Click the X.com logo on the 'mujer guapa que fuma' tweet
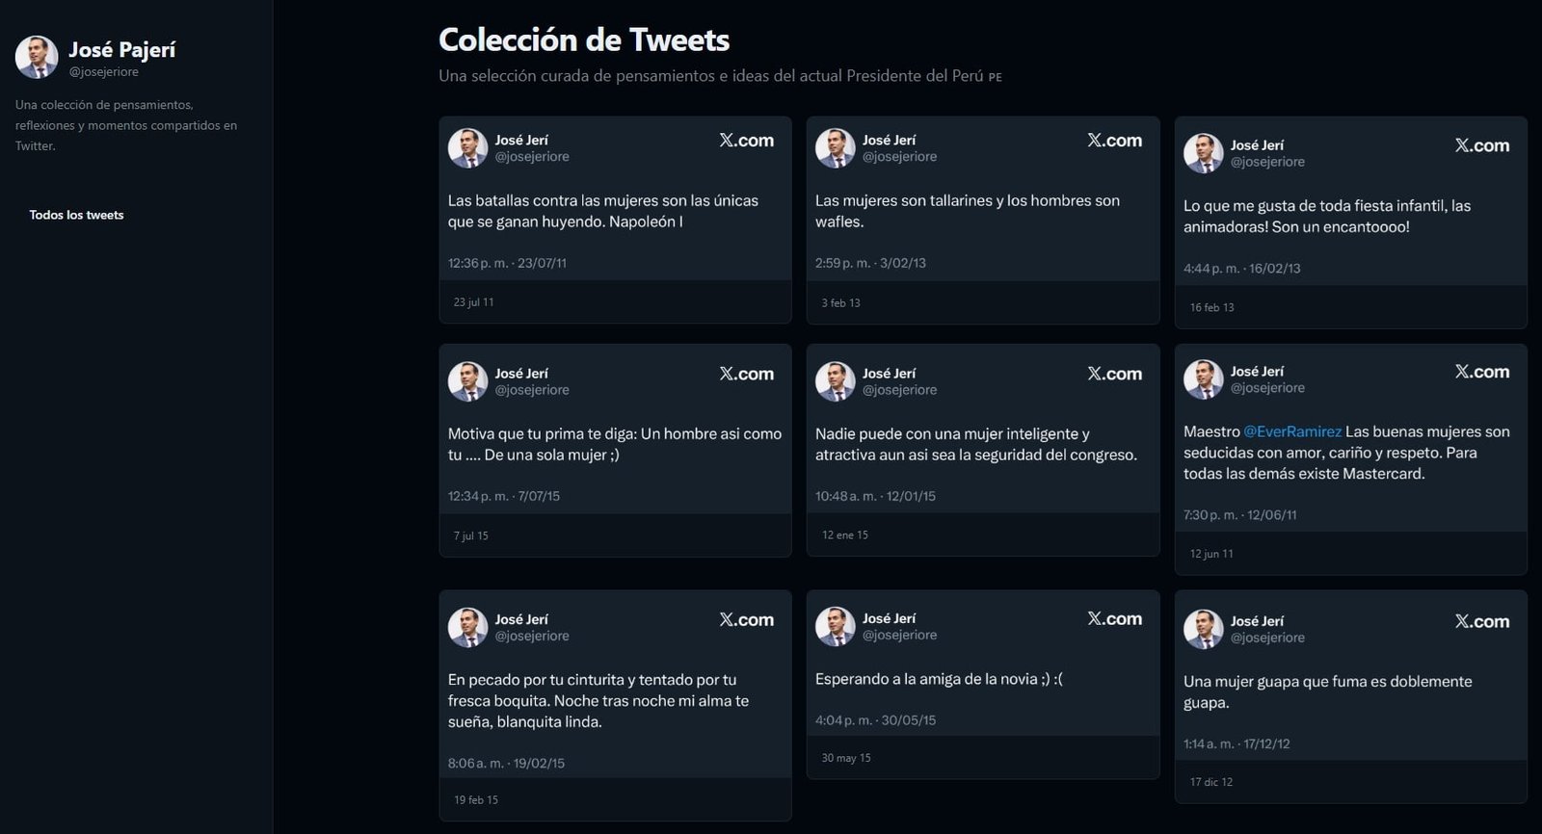 (x=1482, y=622)
